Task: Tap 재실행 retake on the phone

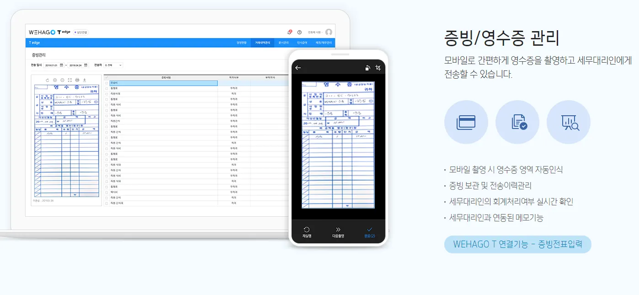Action: (307, 232)
